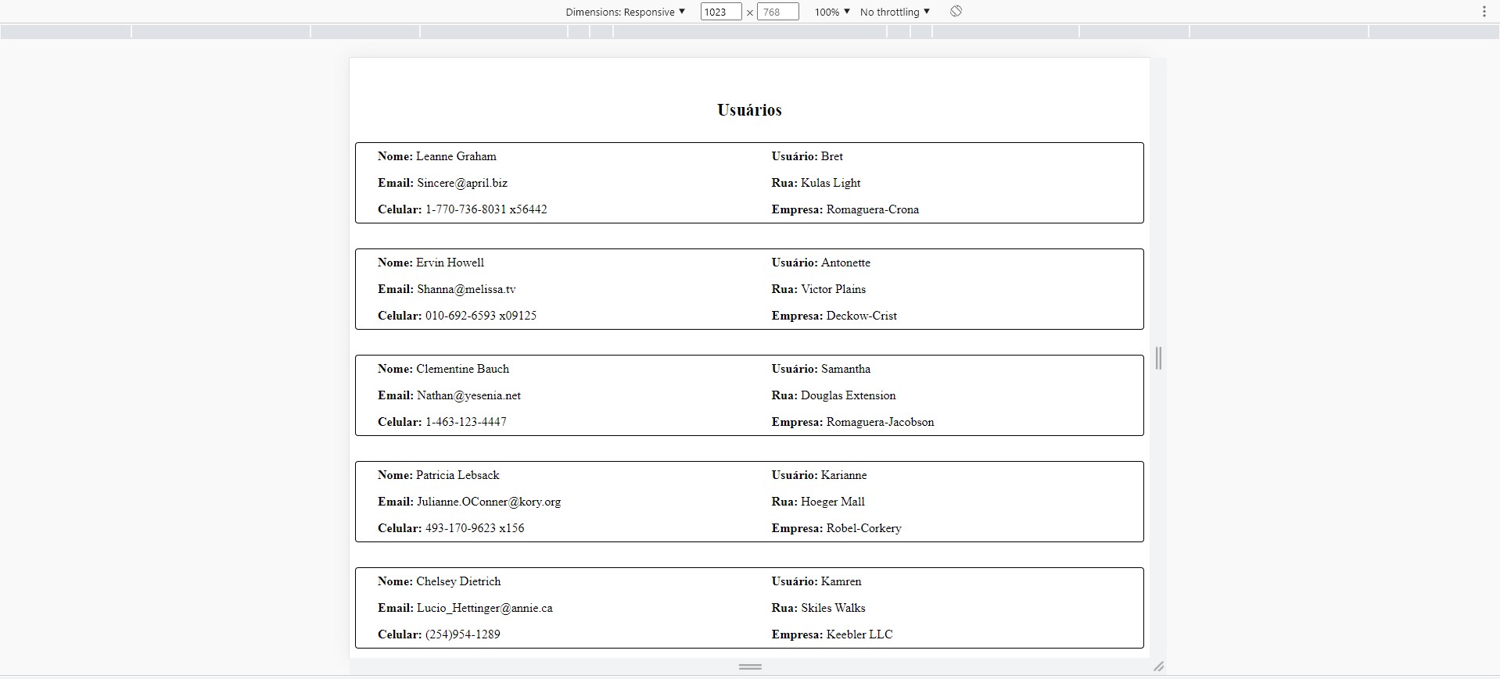This screenshot has width=1500, height=679.
Task: Click the rotate device orientation icon
Action: [956, 11]
